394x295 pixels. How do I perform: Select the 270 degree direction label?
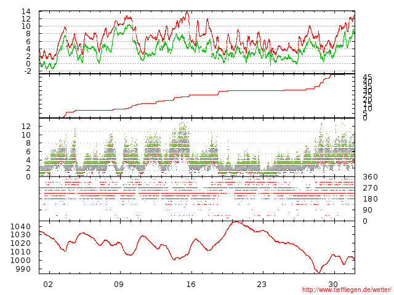click(x=370, y=188)
